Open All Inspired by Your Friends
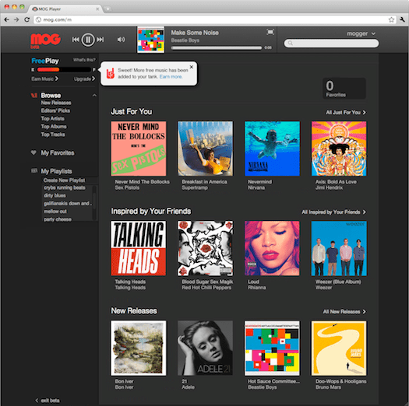Viewport: 409px width, 406px height. [x=333, y=212]
